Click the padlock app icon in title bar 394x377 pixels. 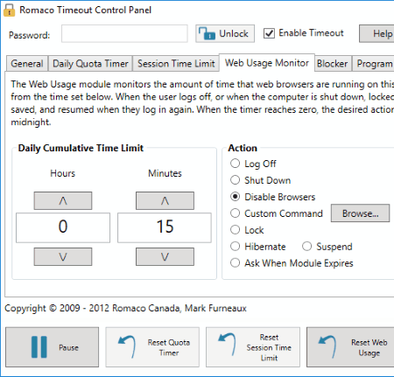[9, 10]
